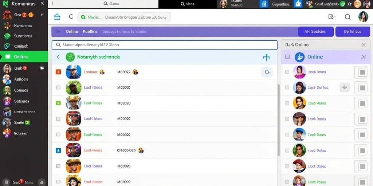
Task: Click the blue plus icon in the list header
Action: click(x=266, y=57)
